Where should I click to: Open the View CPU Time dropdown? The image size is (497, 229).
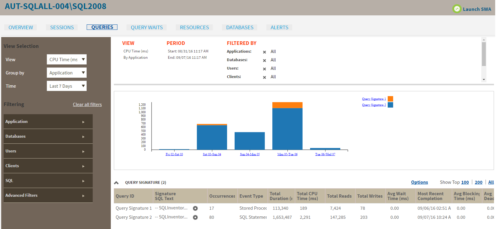pos(67,60)
